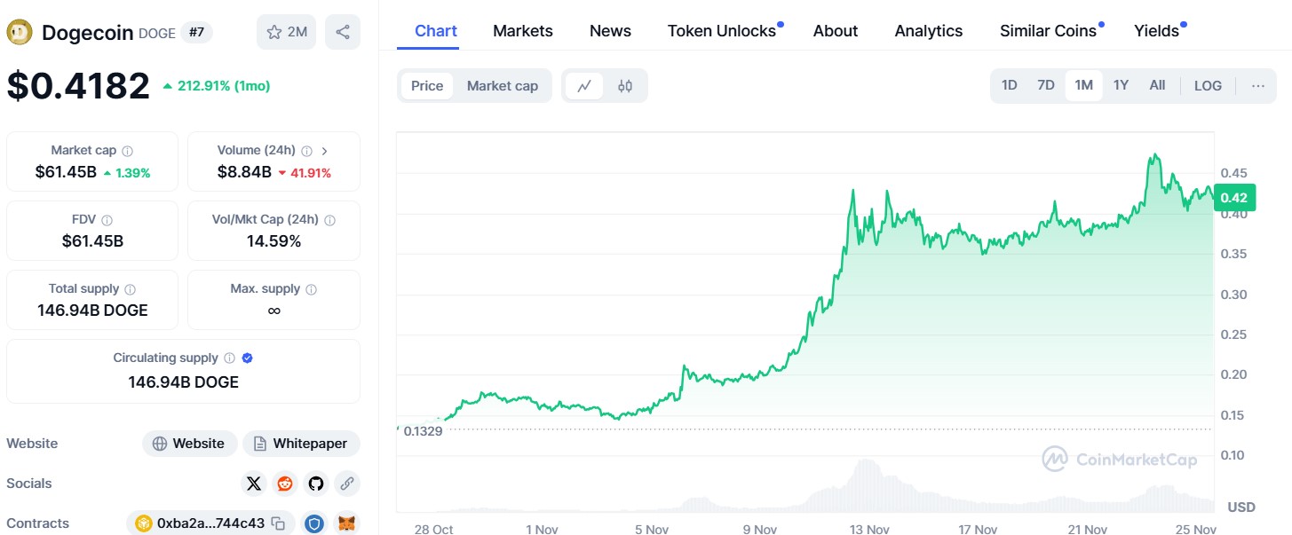Open the Whitepaper link button
Screen dimensions: 1292x535
tap(301, 444)
